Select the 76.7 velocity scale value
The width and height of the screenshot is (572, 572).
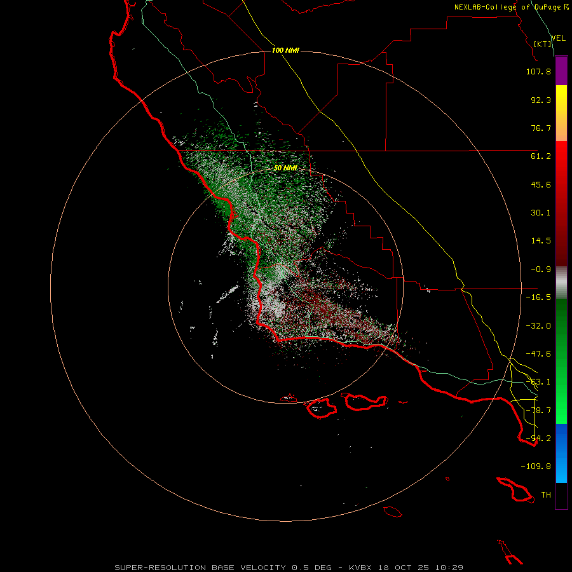point(541,128)
